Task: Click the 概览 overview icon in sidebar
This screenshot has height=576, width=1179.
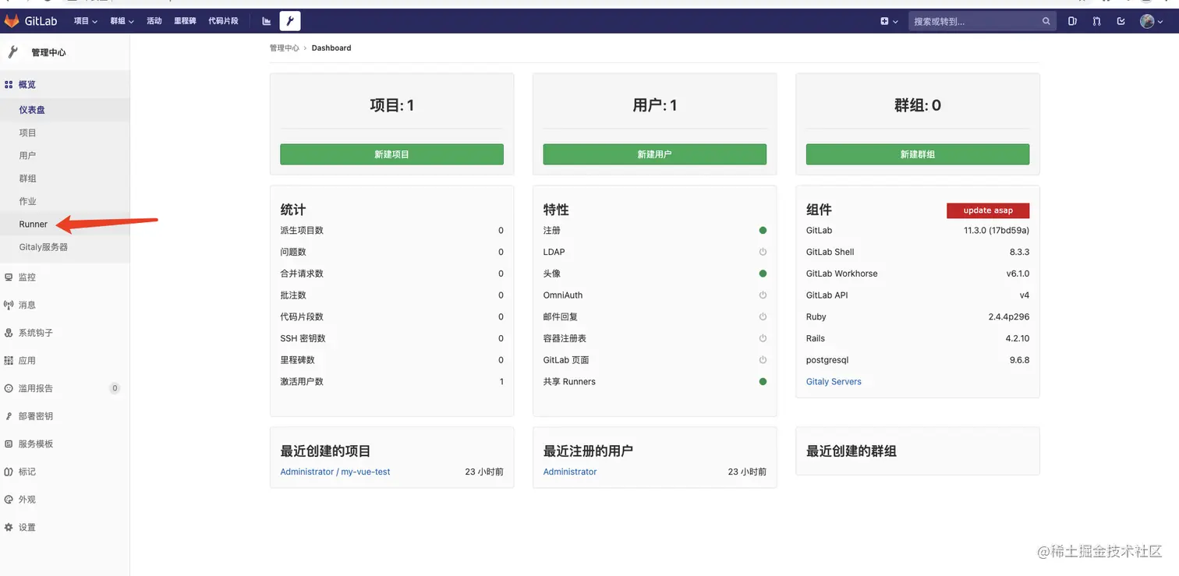Action: click(x=9, y=84)
